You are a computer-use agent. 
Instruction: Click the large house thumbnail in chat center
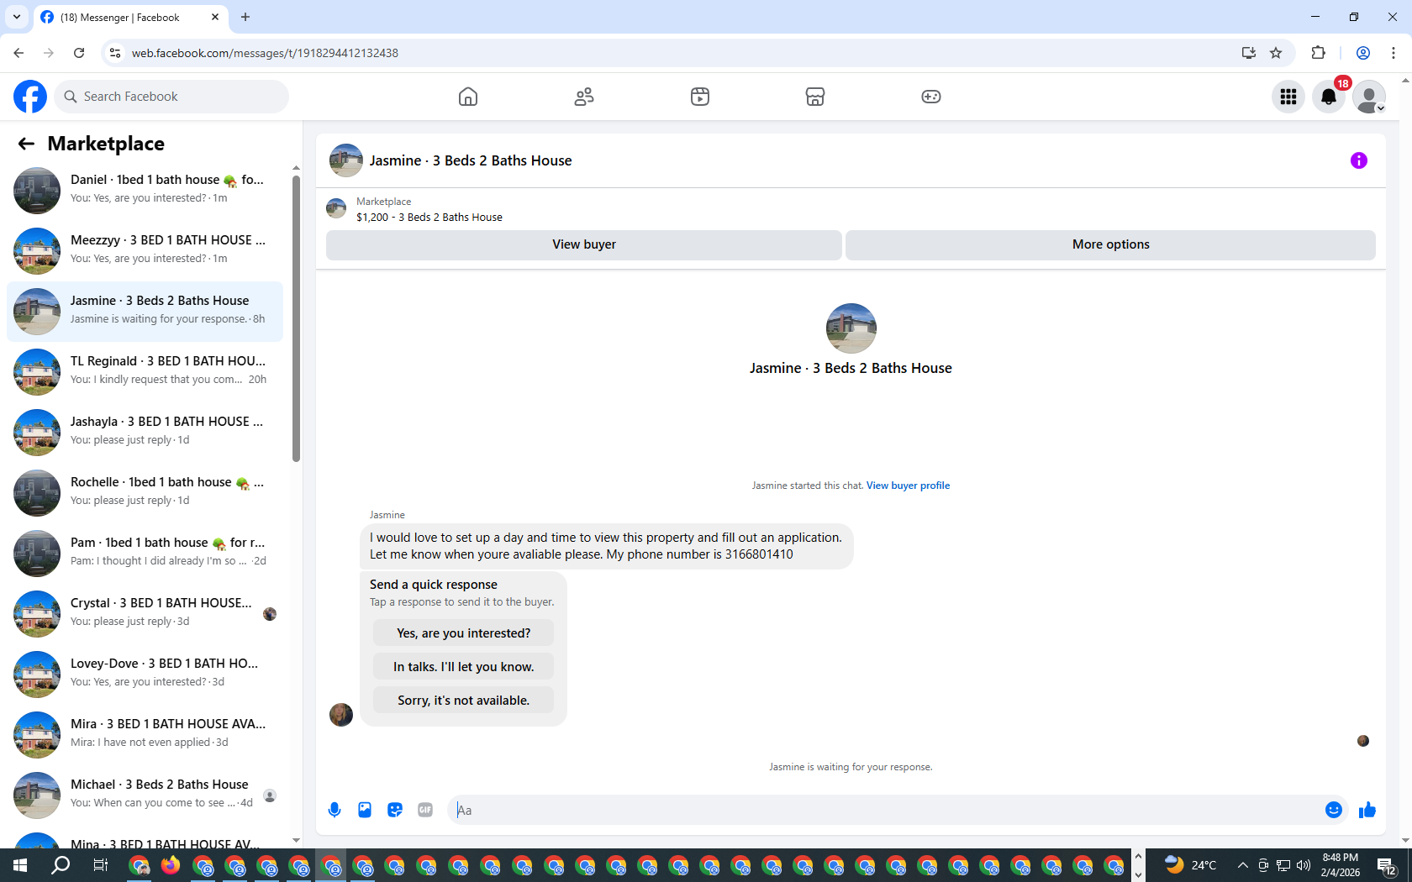pos(851,328)
